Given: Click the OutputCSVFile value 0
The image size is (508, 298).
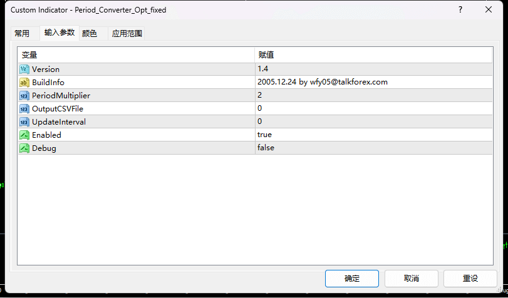Looking at the screenshot, I should 259,108.
